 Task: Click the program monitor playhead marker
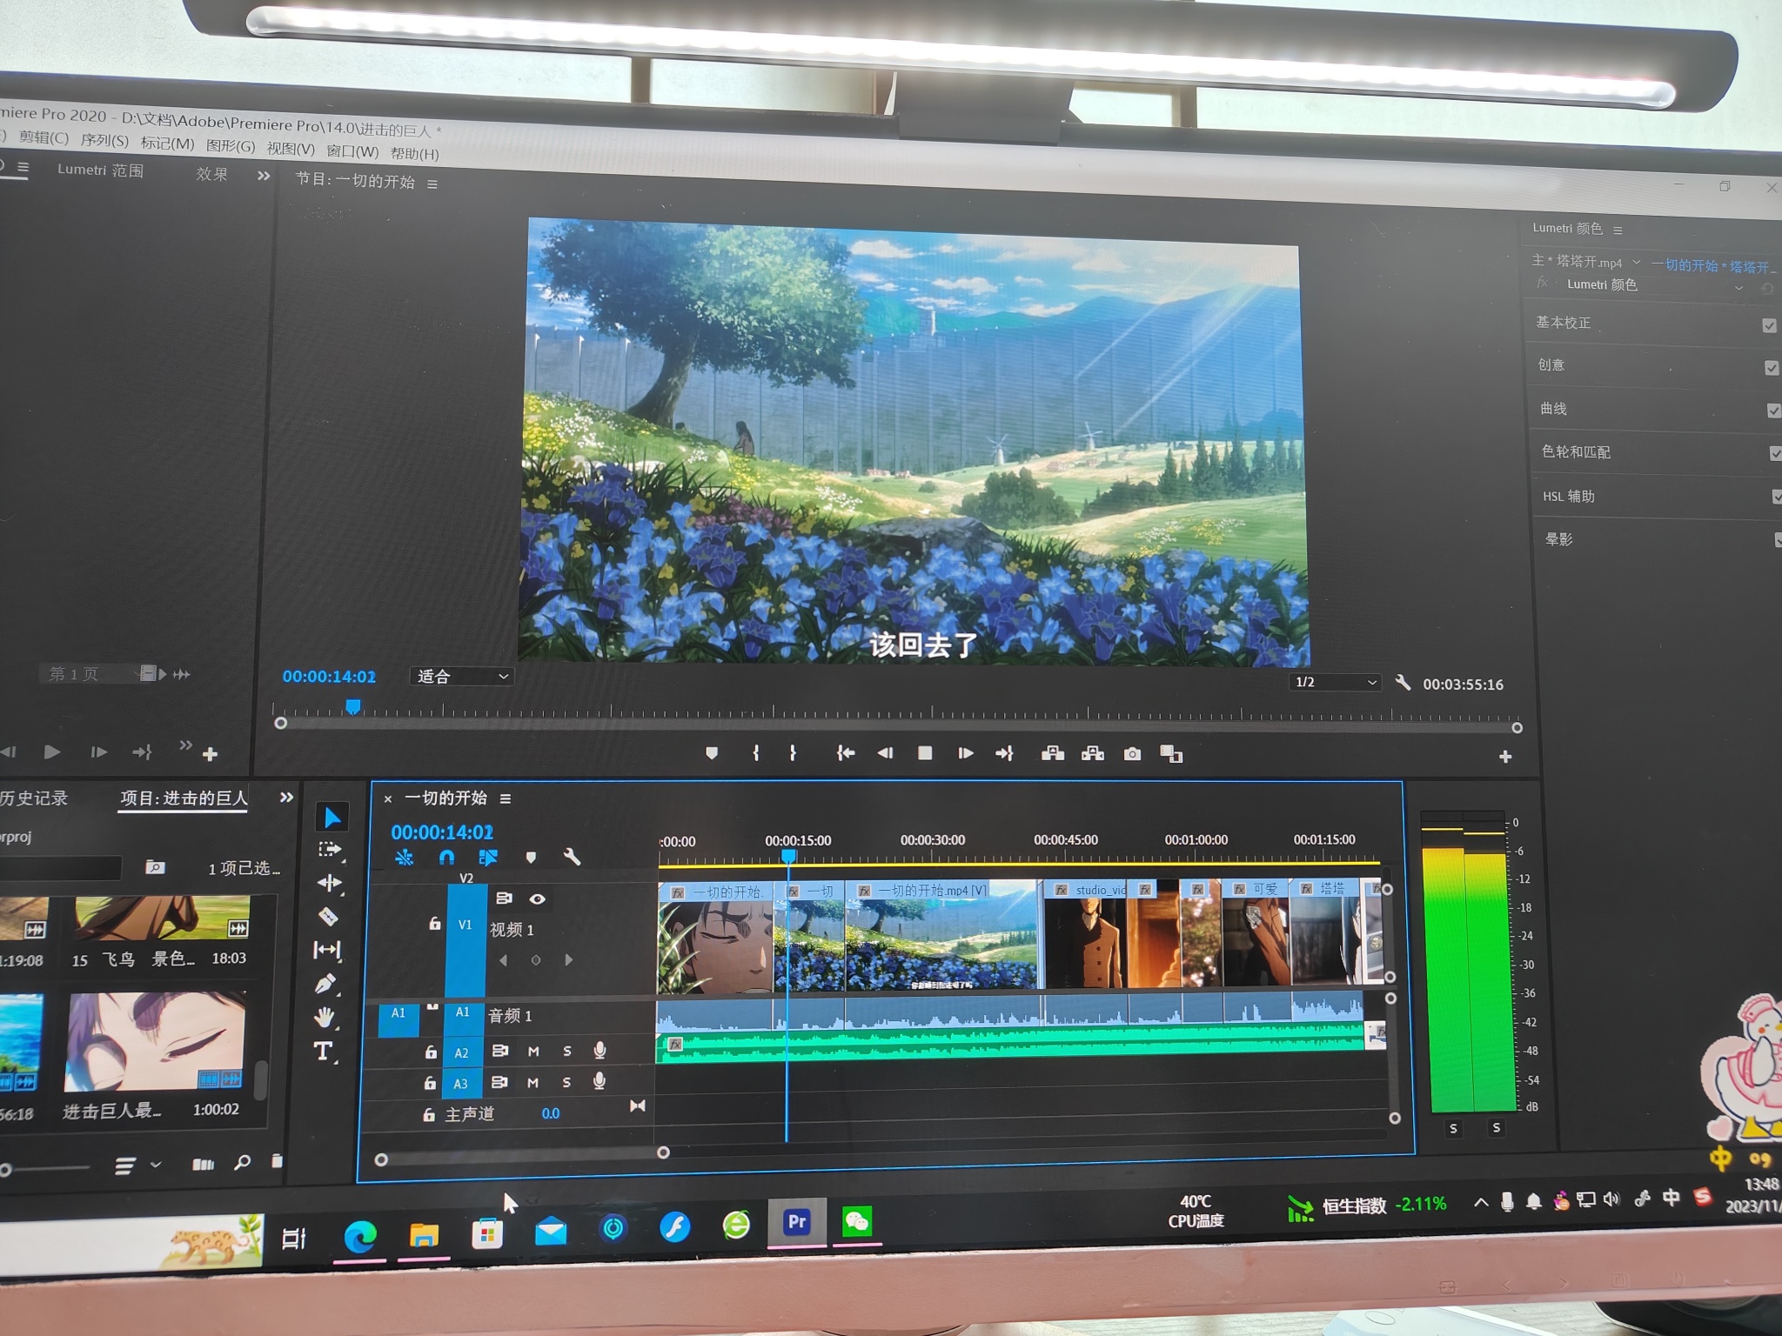352,706
